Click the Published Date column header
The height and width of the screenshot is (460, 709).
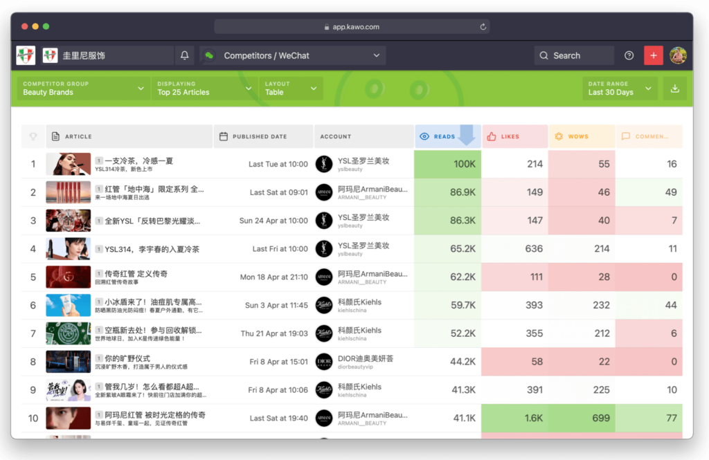(x=263, y=136)
